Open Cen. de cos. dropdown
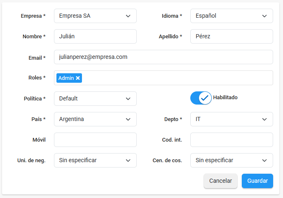 tap(232, 160)
